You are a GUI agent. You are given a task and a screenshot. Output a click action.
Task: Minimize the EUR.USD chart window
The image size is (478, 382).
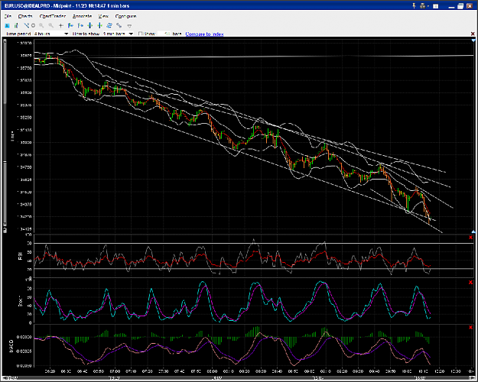452,6
